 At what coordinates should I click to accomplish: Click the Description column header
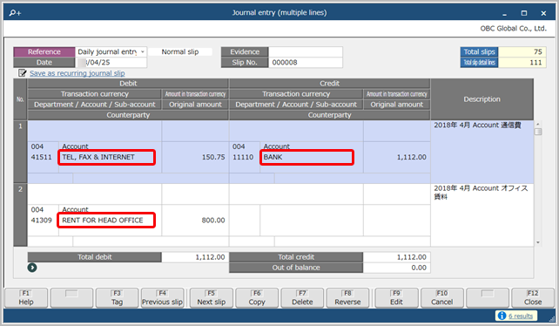point(482,99)
